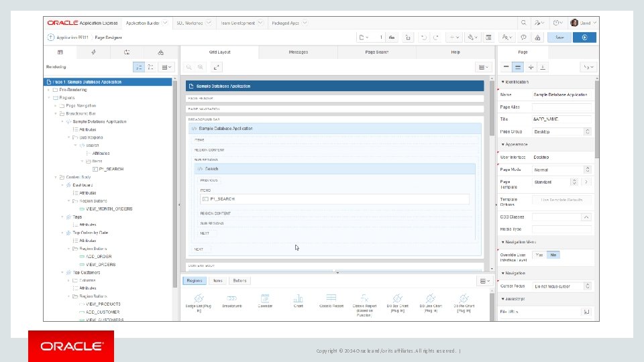Open the Create plus menu
This screenshot has width=644, height=362.
[454, 38]
